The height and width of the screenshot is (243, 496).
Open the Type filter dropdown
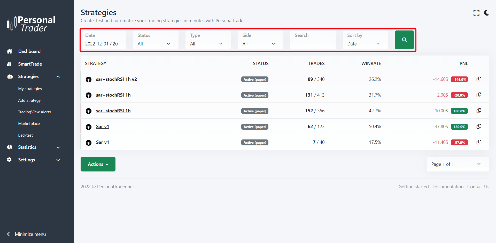[206, 44]
